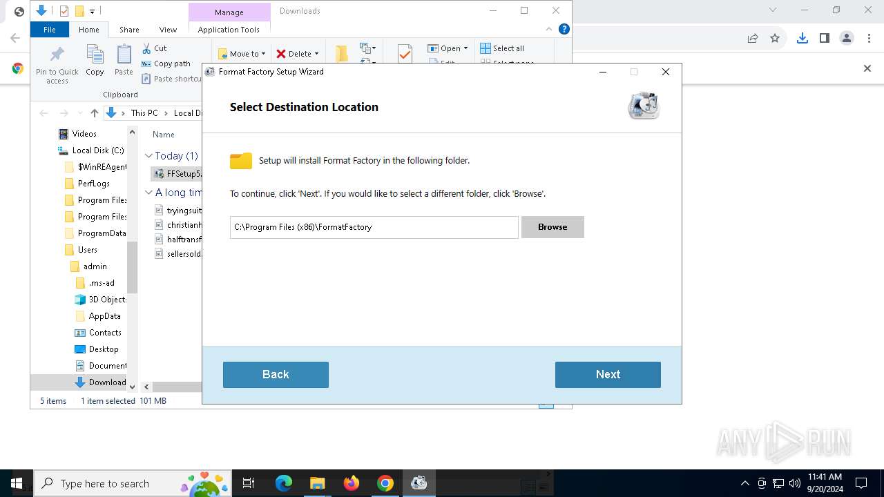The image size is (884, 497).
Task: Click the destination folder path field
Action: point(374,227)
